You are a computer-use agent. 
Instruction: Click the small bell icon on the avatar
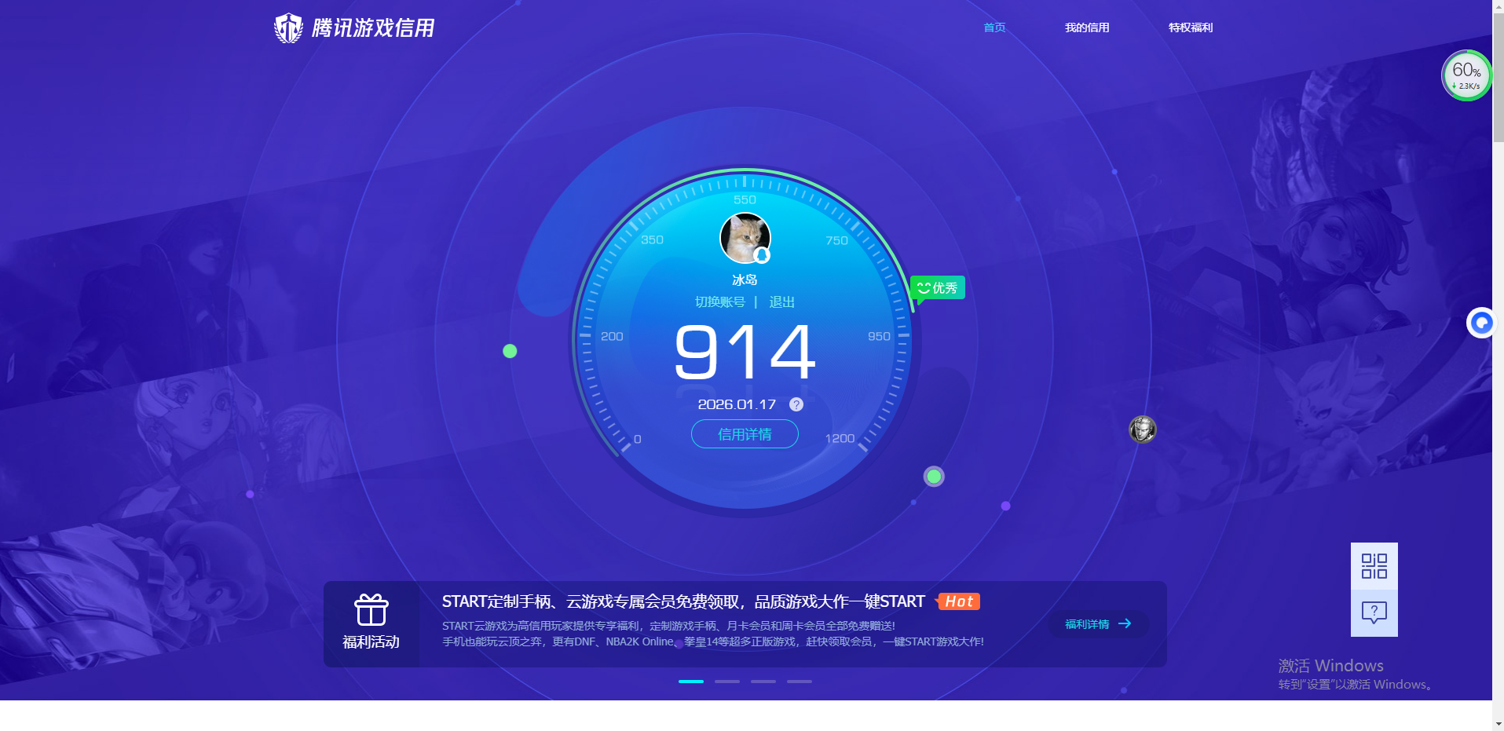click(x=760, y=257)
